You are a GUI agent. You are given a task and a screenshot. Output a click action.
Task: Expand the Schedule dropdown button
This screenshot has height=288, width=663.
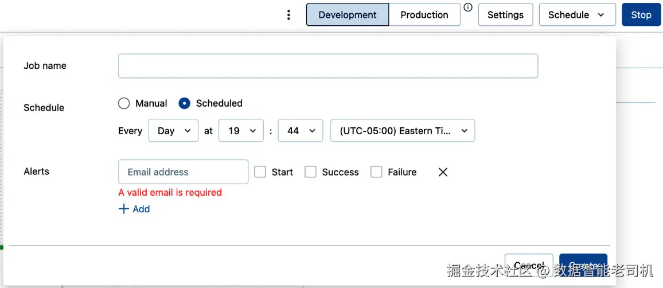tap(577, 15)
